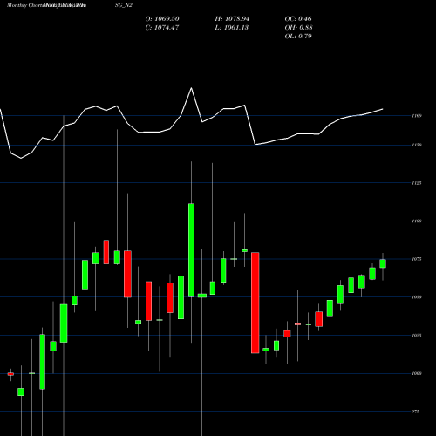
Task: Click the low value "L: 1061.13"
Action: pyautogui.click(x=232, y=28)
